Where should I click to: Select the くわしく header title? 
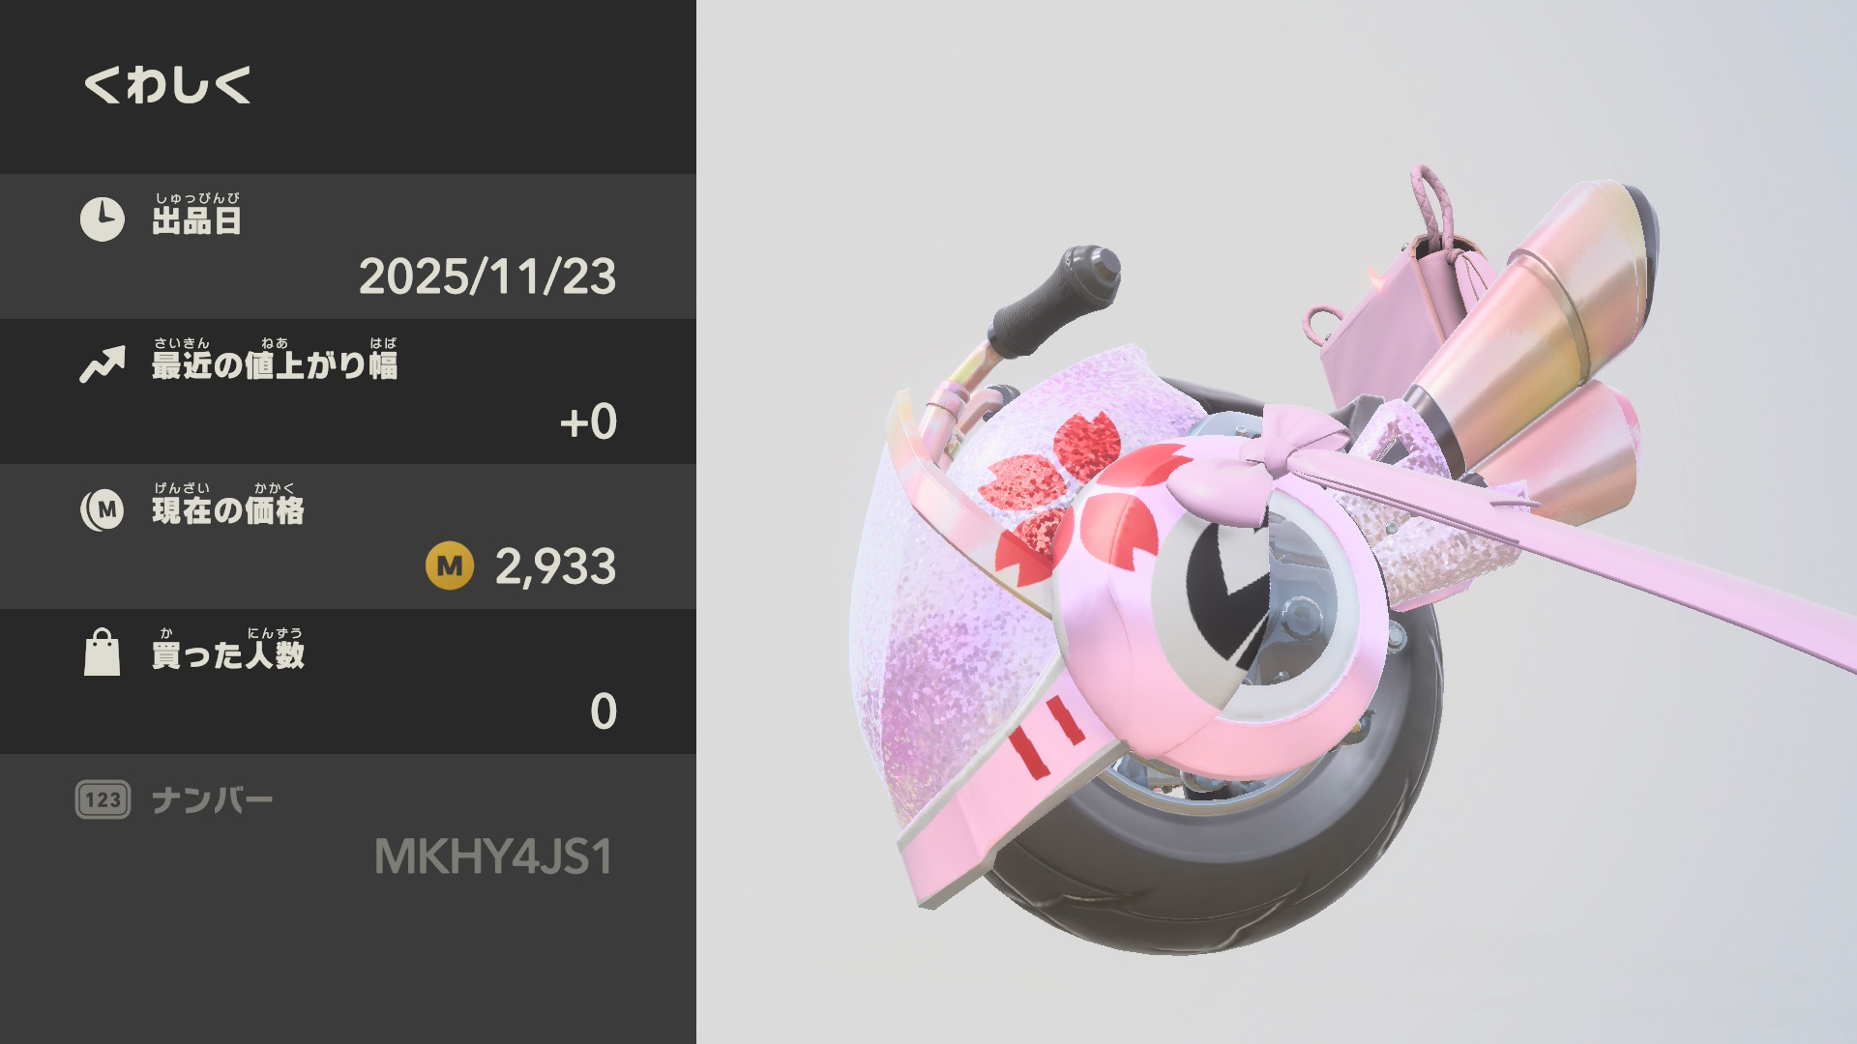(167, 85)
